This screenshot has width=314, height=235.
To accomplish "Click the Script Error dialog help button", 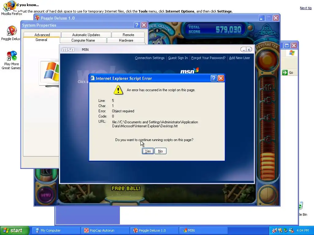I will click(214, 78).
